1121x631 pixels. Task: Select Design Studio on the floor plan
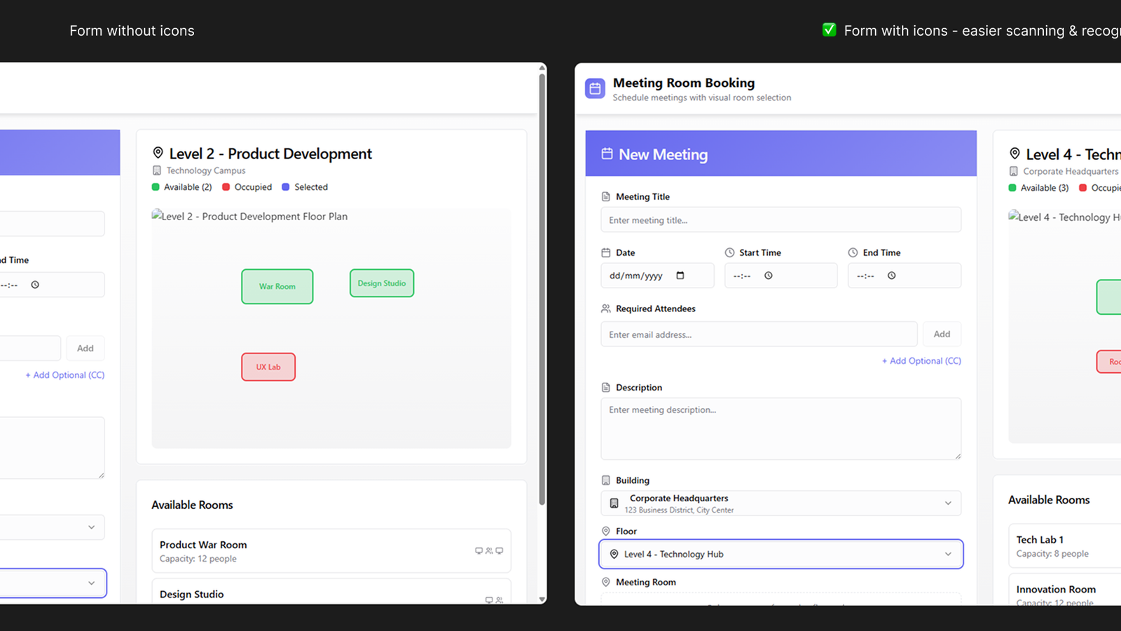382,283
